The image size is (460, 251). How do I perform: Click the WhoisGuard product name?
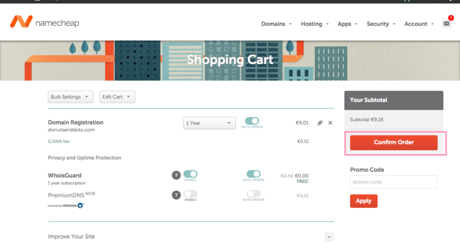[64, 175]
